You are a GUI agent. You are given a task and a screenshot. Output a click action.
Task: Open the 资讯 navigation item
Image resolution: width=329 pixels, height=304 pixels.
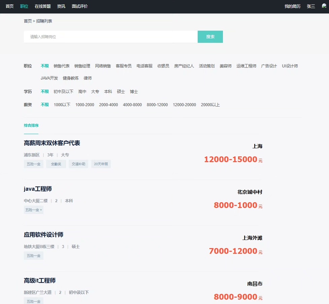[x=61, y=6]
